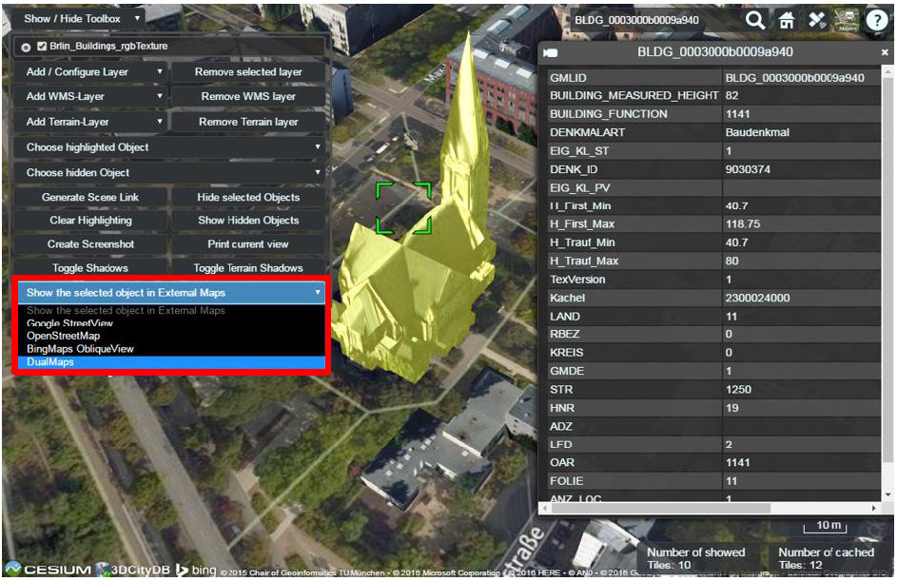Click info box horizontal scrollbar right arrow
The height and width of the screenshot is (581, 897).
point(873,508)
